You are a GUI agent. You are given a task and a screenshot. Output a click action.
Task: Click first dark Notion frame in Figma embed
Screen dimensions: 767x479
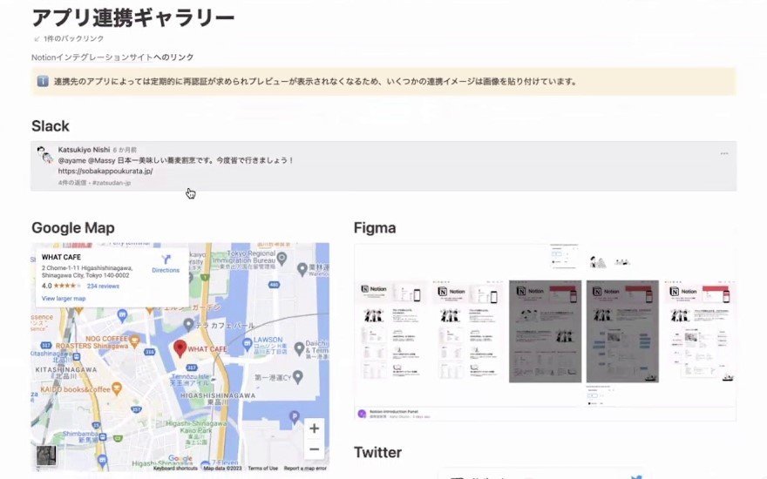[x=545, y=332]
